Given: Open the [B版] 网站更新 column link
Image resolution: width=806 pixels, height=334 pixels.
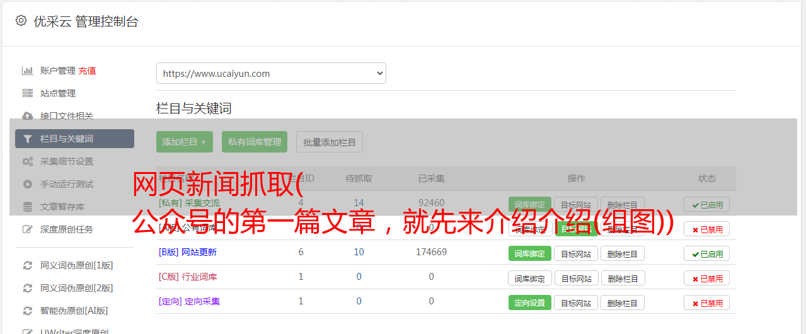Looking at the screenshot, I should (x=188, y=252).
